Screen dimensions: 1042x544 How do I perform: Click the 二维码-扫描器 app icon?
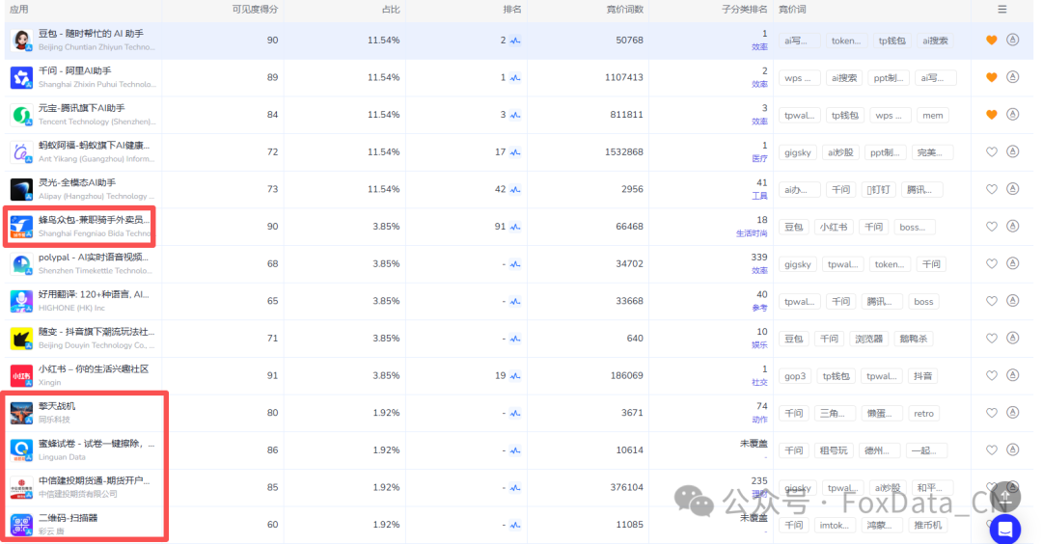pos(21,524)
